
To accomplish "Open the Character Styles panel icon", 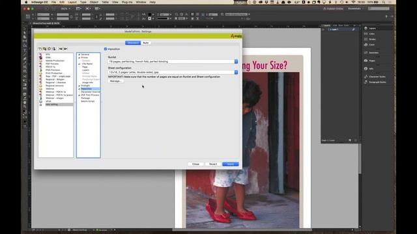I will tap(366, 77).
